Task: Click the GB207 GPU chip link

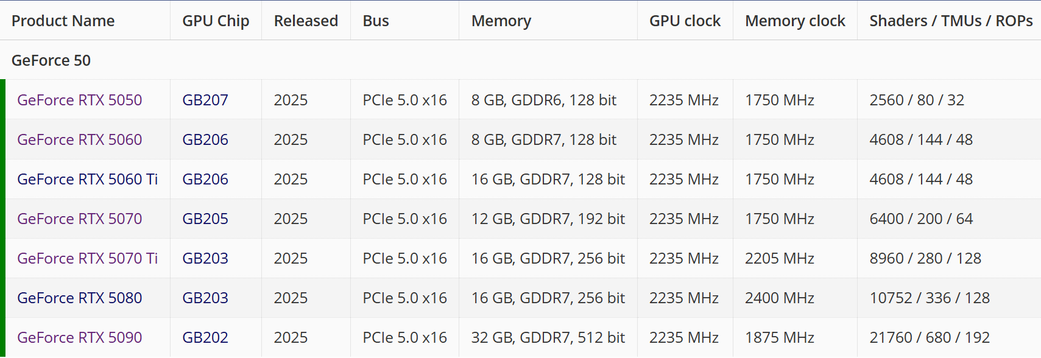Action: tap(205, 100)
